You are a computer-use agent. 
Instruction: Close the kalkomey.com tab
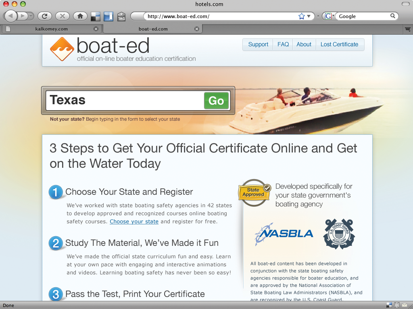coord(96,29)
